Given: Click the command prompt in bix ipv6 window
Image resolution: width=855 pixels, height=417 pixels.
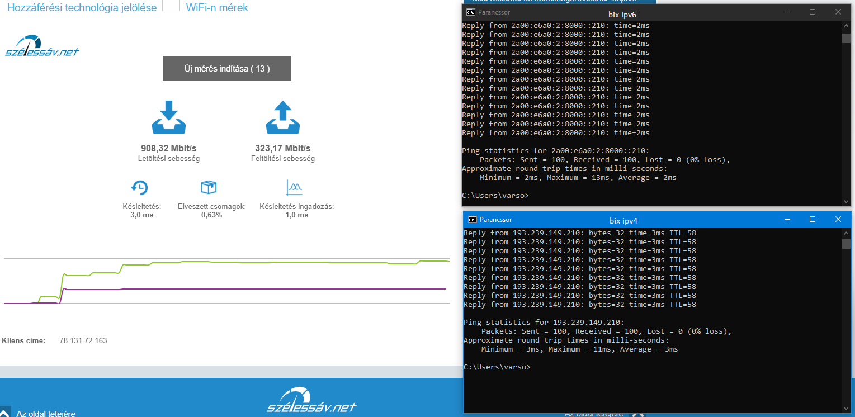Looking at the screenshot, I should pos(495,196).
